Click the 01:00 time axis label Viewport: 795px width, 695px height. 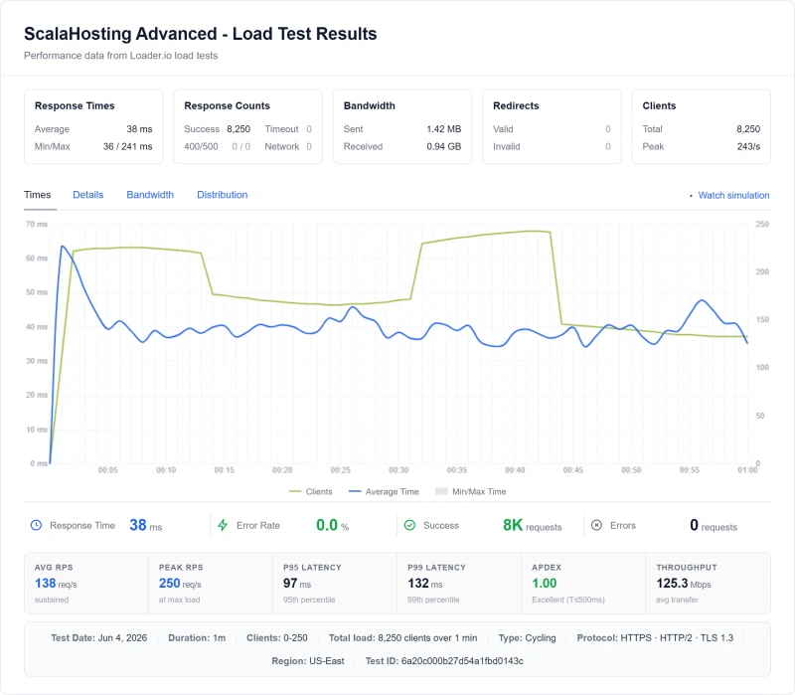click(x=747, y=470)
